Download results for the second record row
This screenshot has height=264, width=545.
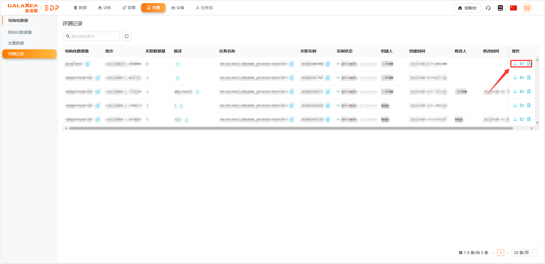515,77
